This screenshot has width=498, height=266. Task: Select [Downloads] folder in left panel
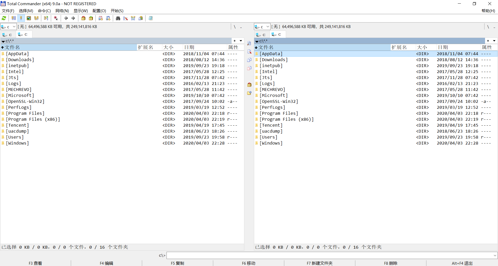point(122,60)
